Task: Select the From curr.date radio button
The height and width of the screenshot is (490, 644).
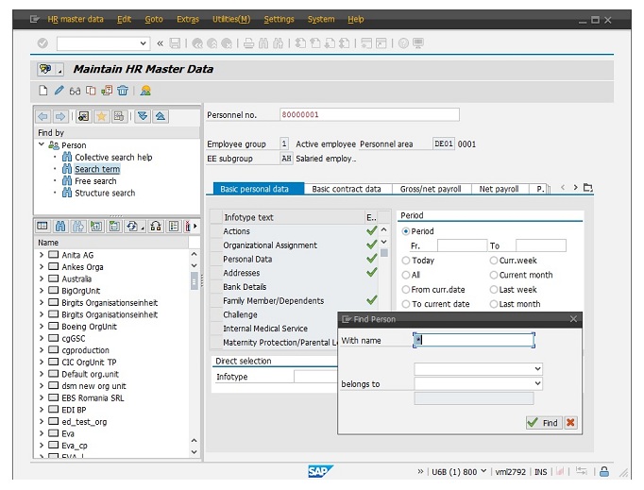Action: tap(406, 290)
